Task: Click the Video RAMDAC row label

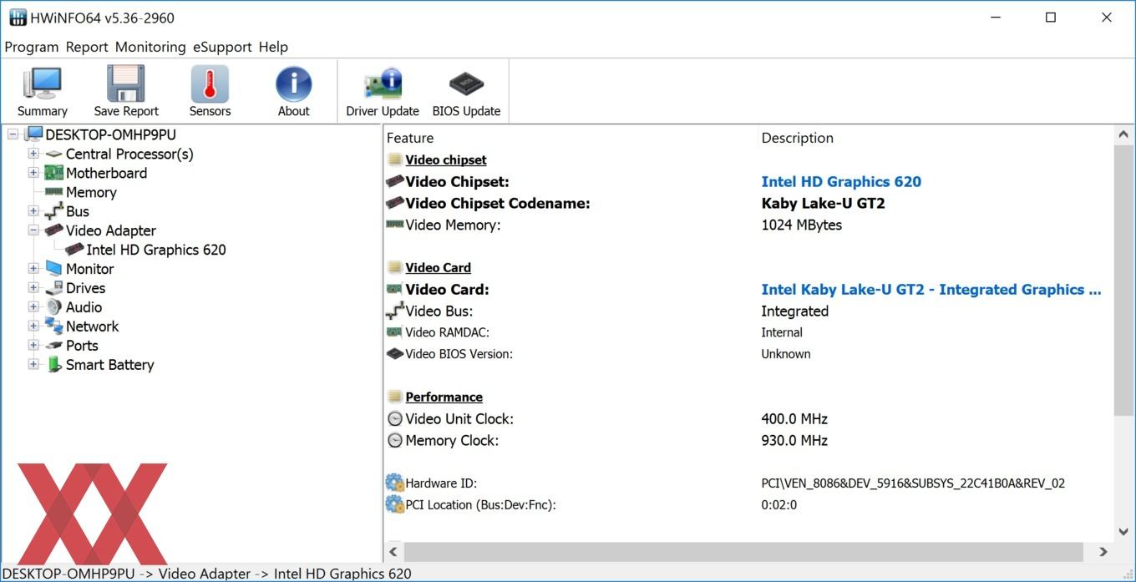Action: [446, 332]
